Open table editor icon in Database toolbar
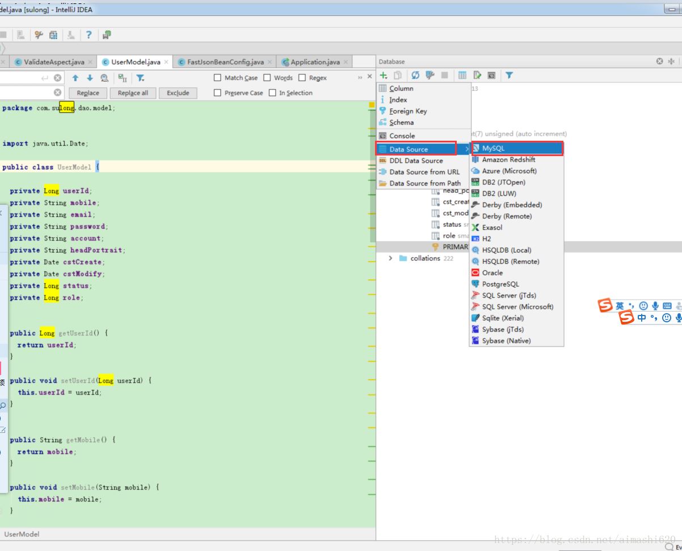The image size is (682, 551). [462, 75]
